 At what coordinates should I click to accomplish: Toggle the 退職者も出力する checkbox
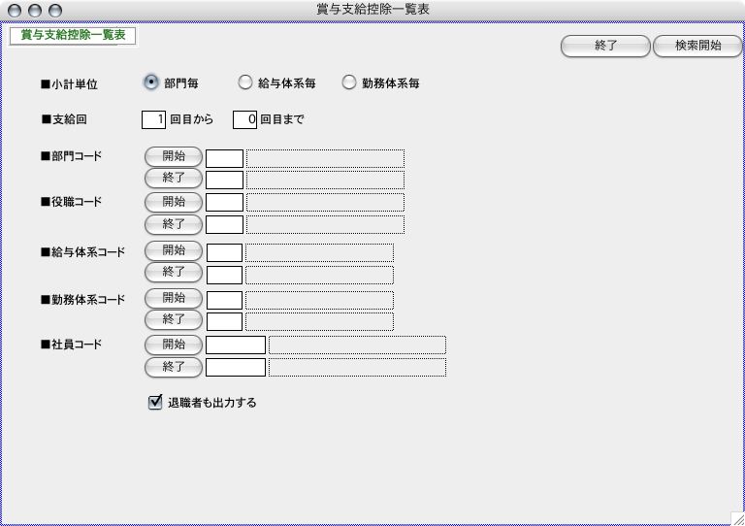(155, 402)
